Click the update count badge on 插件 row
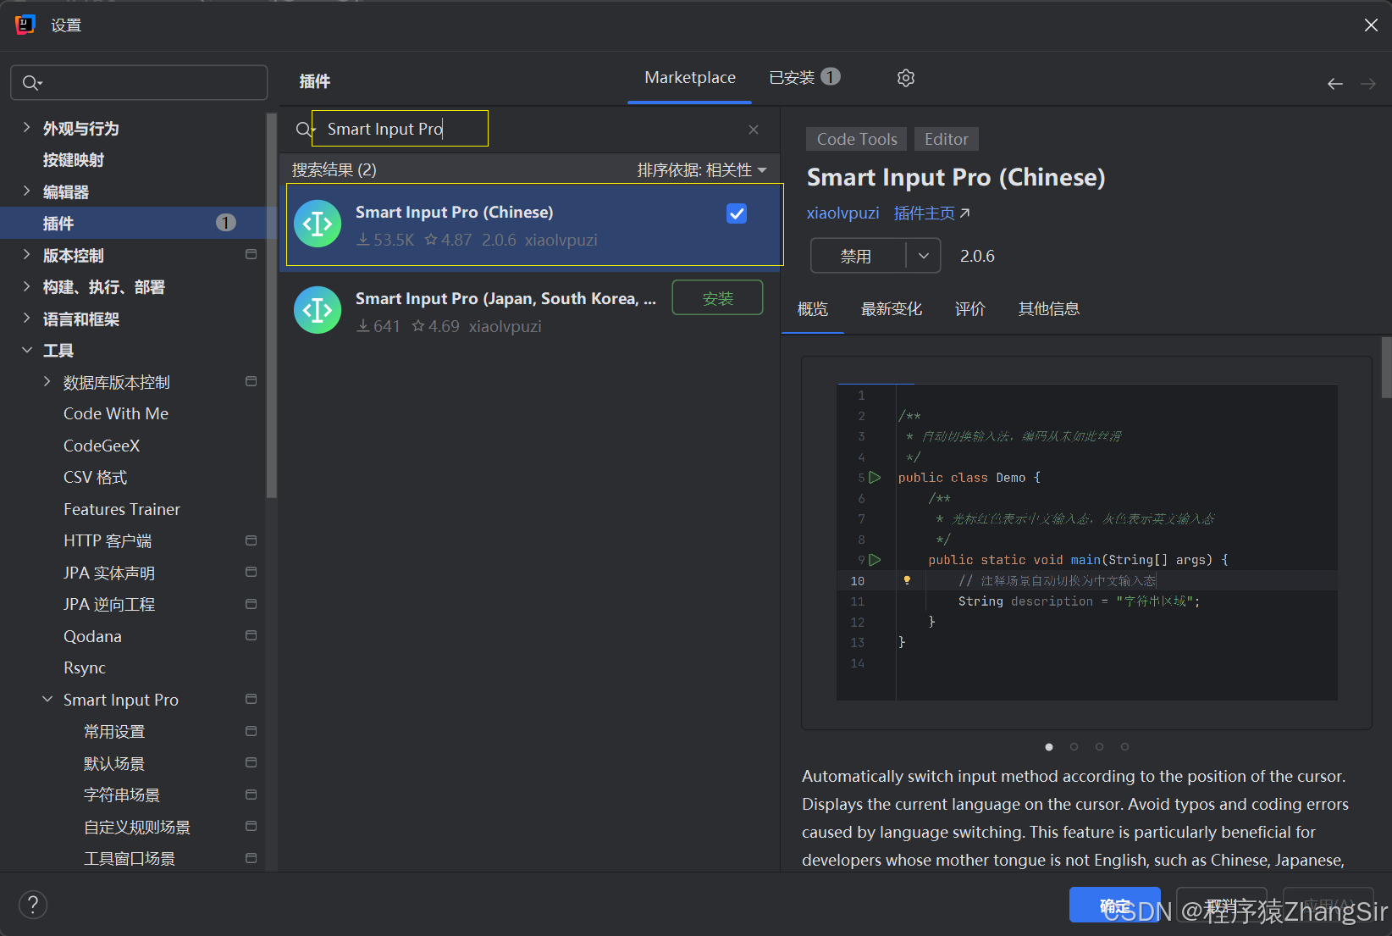The height and width of the screenshot is (936, 1392). tap(226, 223)
